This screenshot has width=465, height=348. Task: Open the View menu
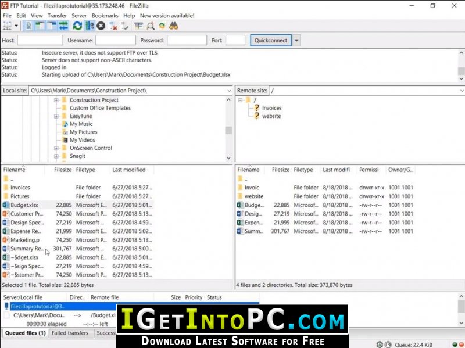click(x=37, y=16)
